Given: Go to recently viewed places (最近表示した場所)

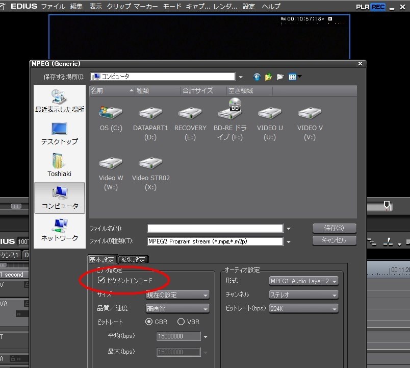Looking at the screenshot, I should pyautogui.click(x=60, y=101).
